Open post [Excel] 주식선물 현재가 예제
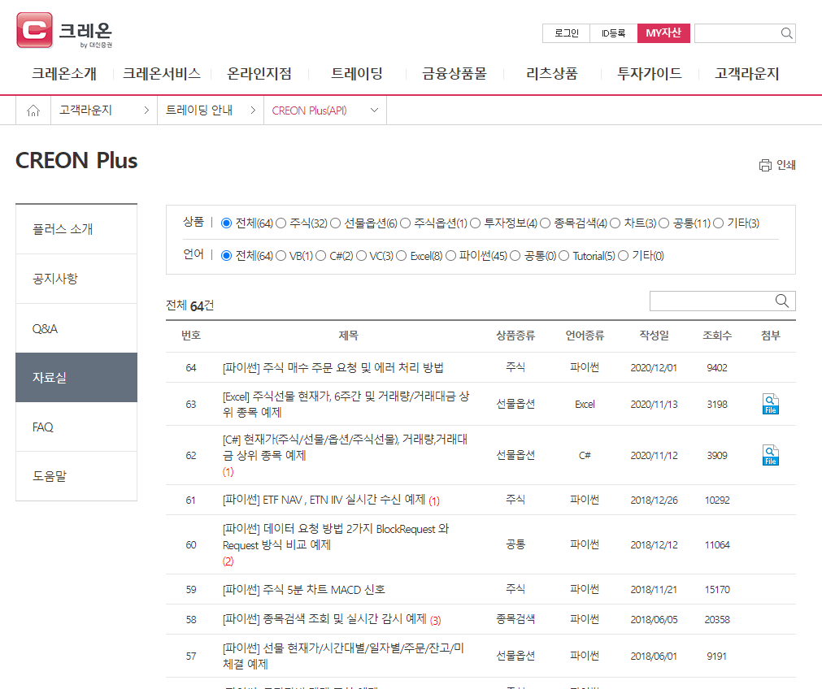The width and height of the screenshot is (822, 689). click(x=346, y=404)
